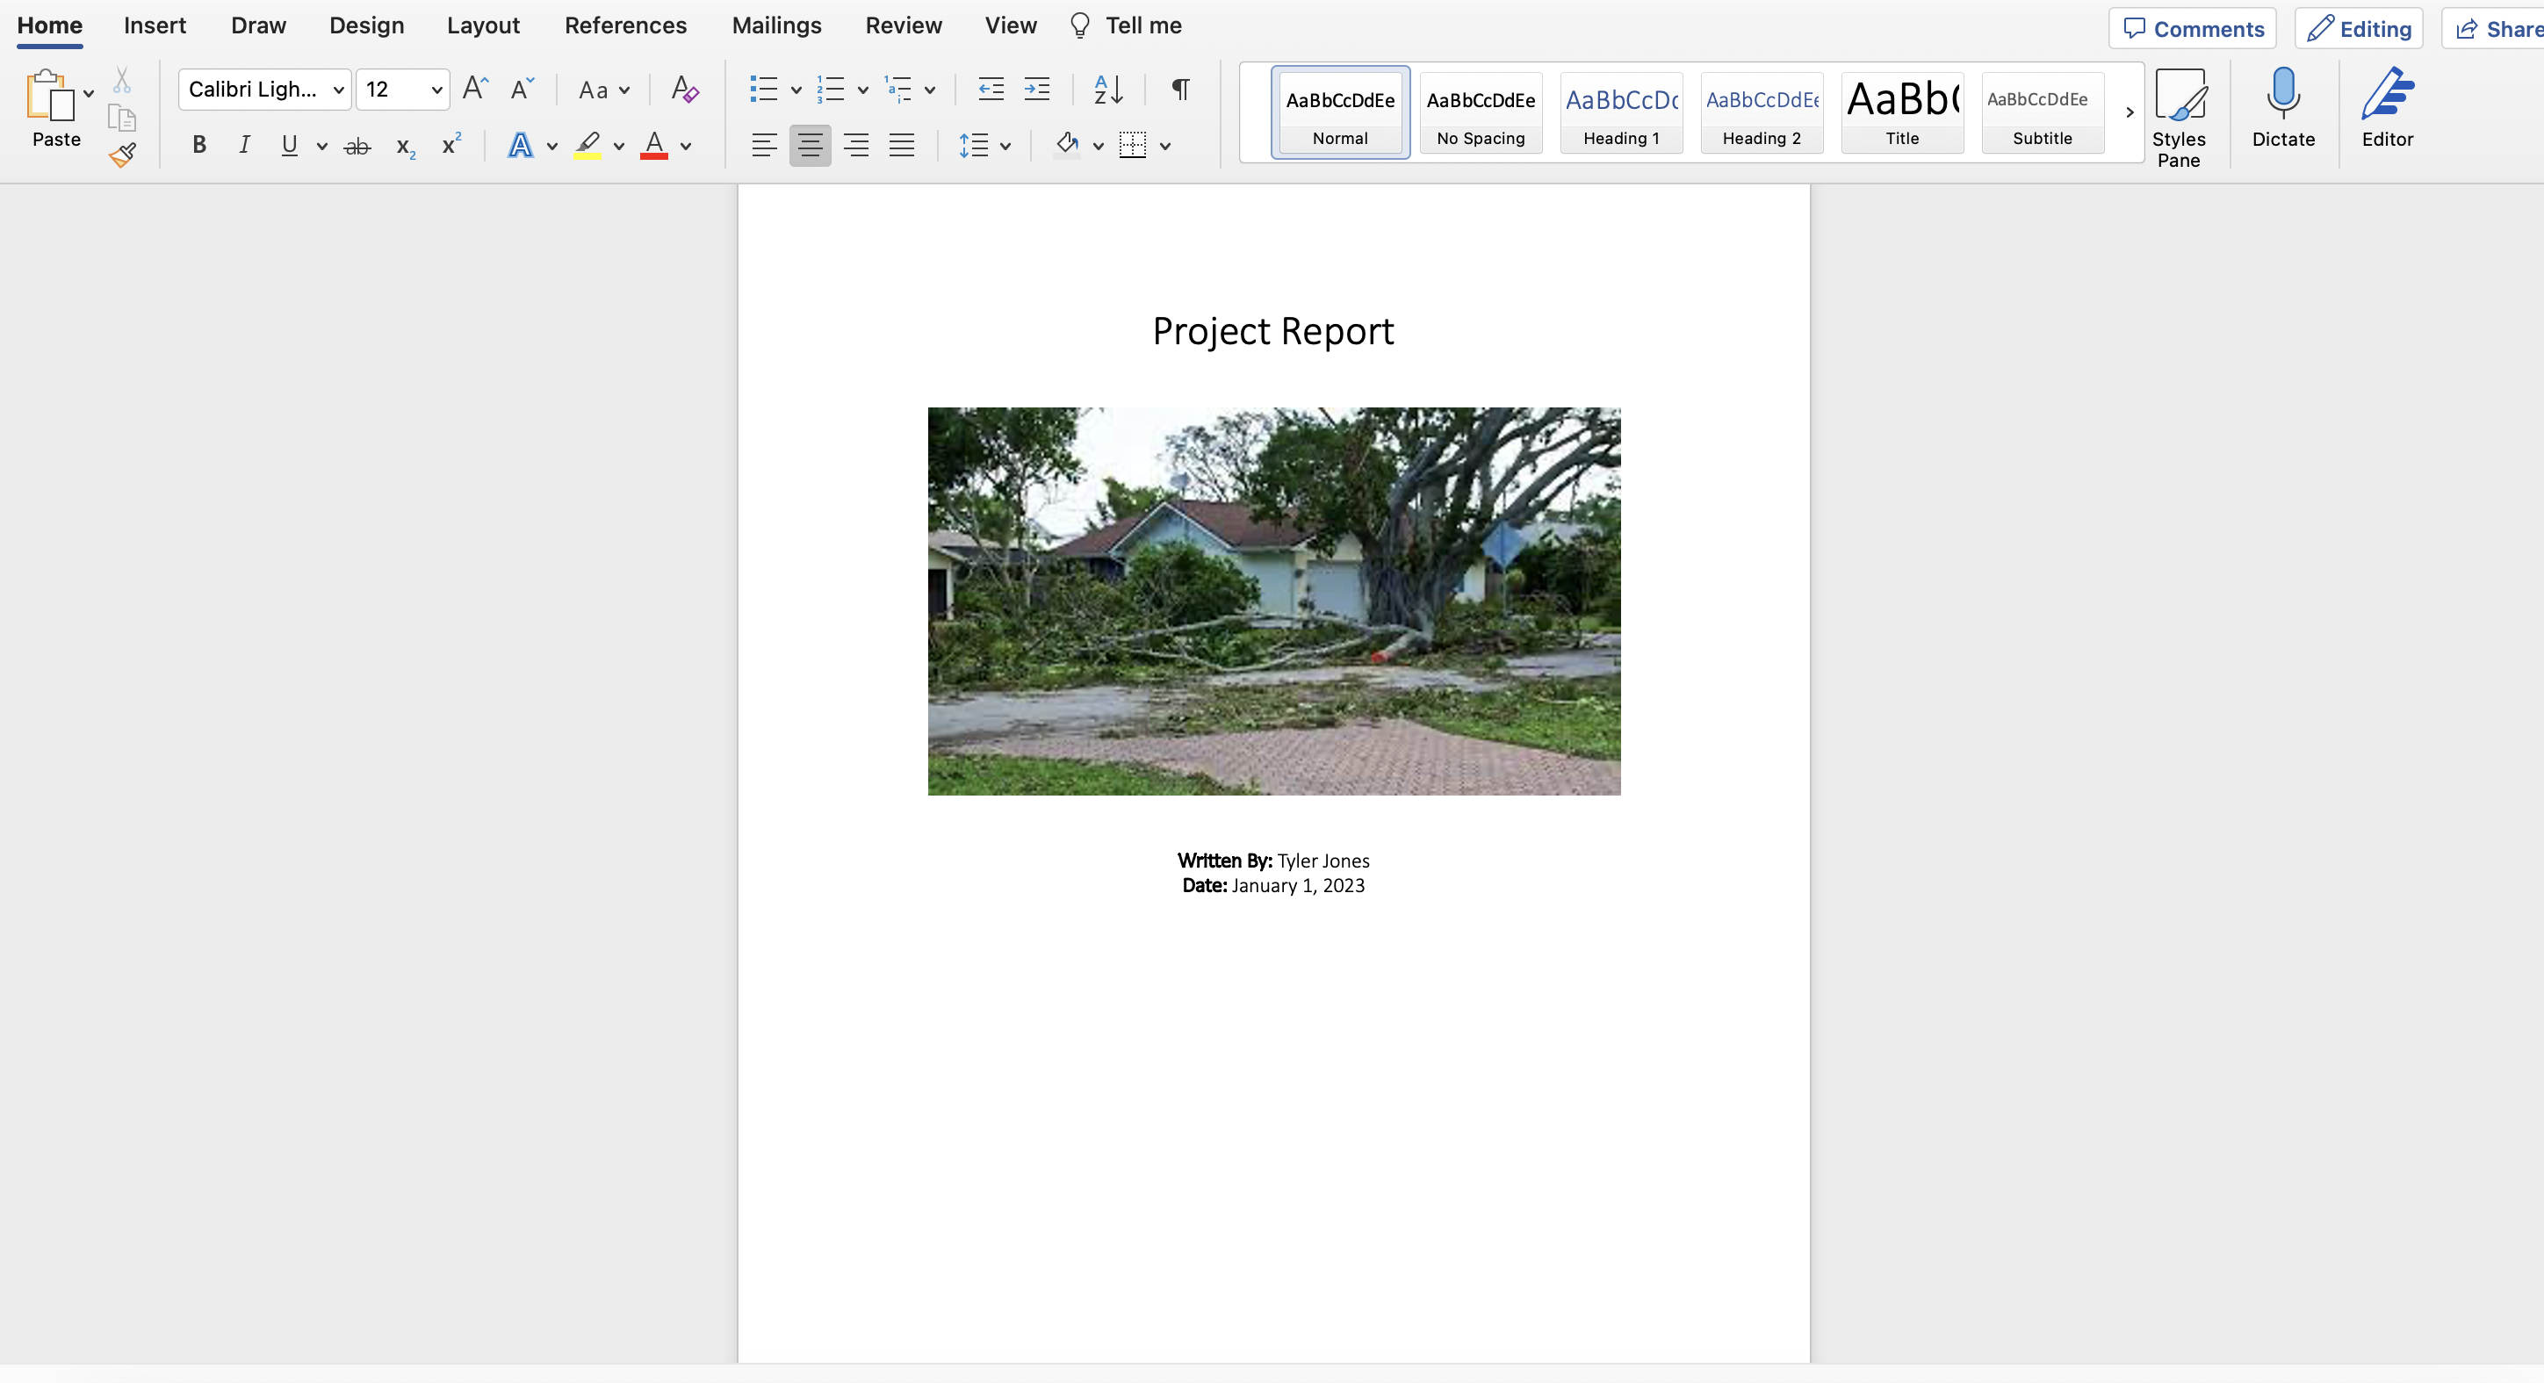Toggle paragraph marks visibility
The width and height of the screenshot is (2544, 1383).
[1180, 89]
